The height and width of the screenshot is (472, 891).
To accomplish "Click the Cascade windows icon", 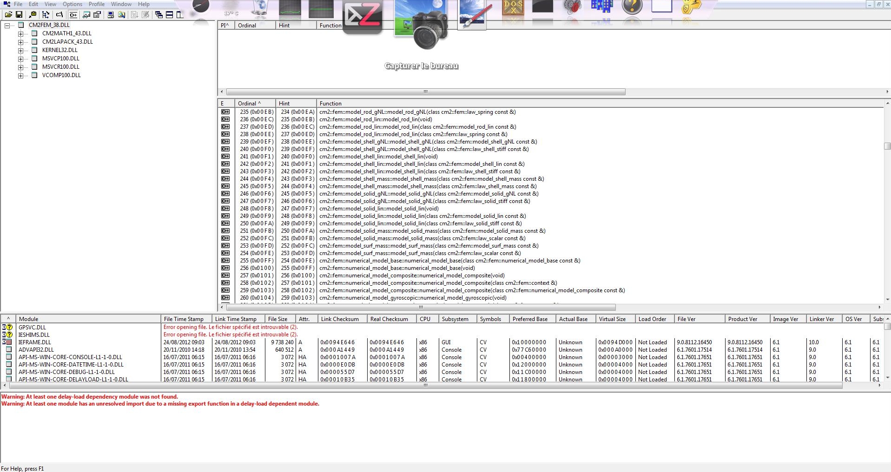I will click(x=159, y=14).
